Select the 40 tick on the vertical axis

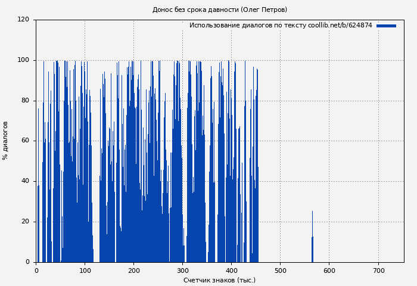click(x=25, y=181)
